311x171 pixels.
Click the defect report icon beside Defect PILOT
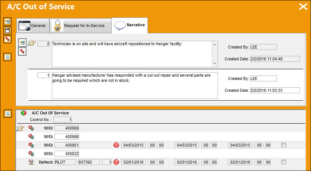pyautogui.click(x=31, y=162)
